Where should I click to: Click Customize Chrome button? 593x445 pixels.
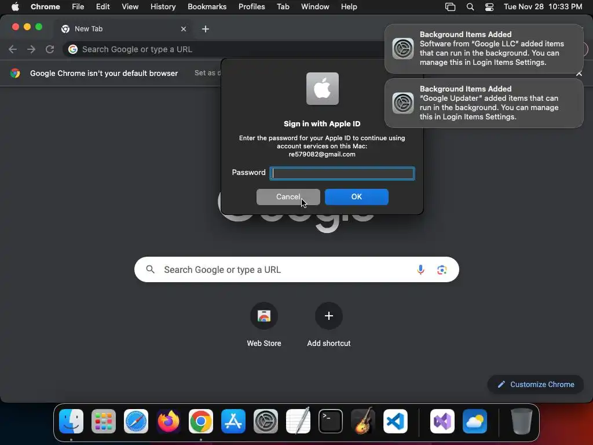536,385
